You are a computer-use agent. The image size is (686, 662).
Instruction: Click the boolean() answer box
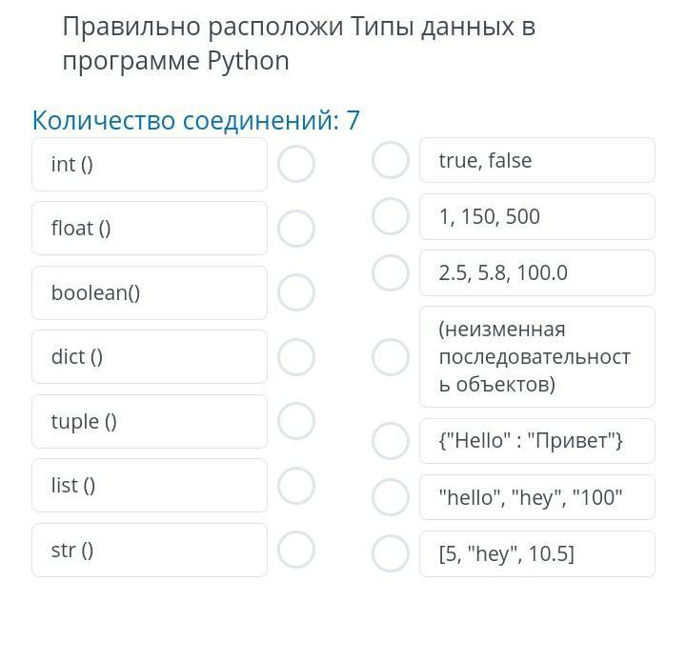[x=150, y=292]
